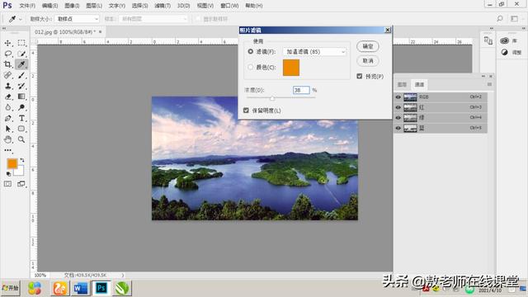Viewport: 528px width, 297px height.
Task: Open the UC browser taskbar button
Action: 60,288
